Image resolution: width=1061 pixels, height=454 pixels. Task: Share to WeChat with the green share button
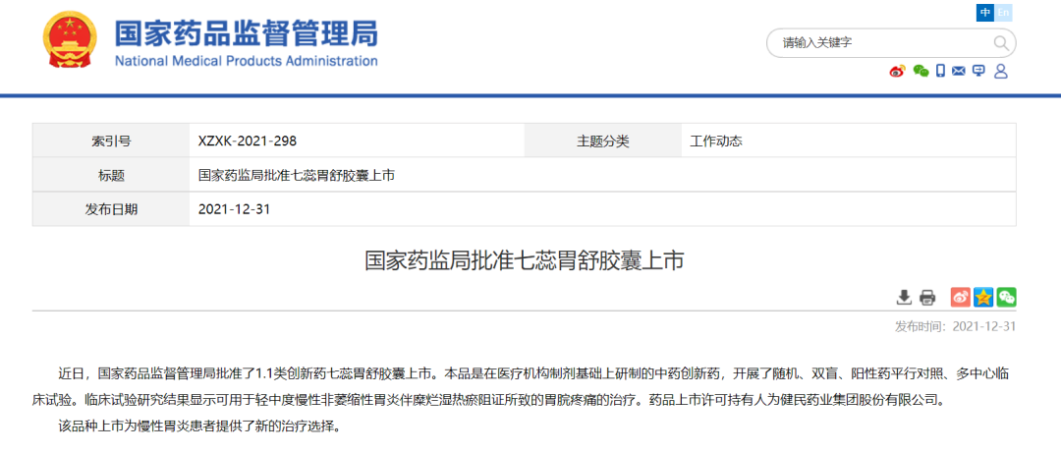(x=1006, y=297)
